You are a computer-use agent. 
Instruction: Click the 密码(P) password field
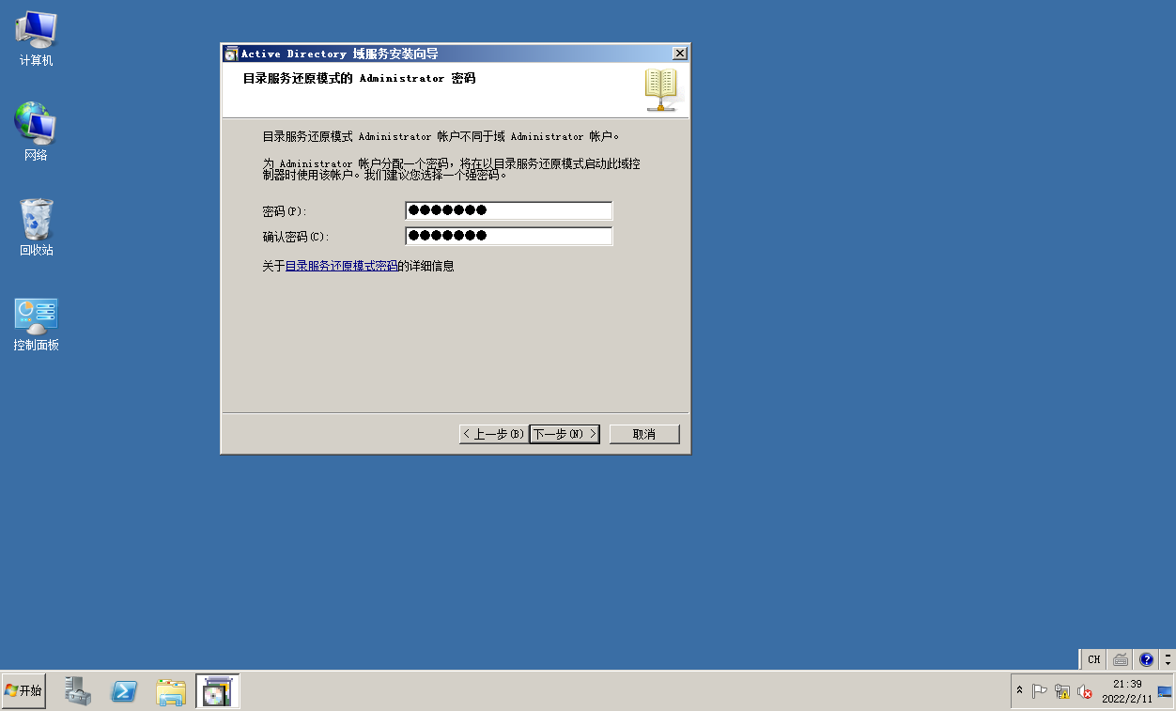[508, 210]
